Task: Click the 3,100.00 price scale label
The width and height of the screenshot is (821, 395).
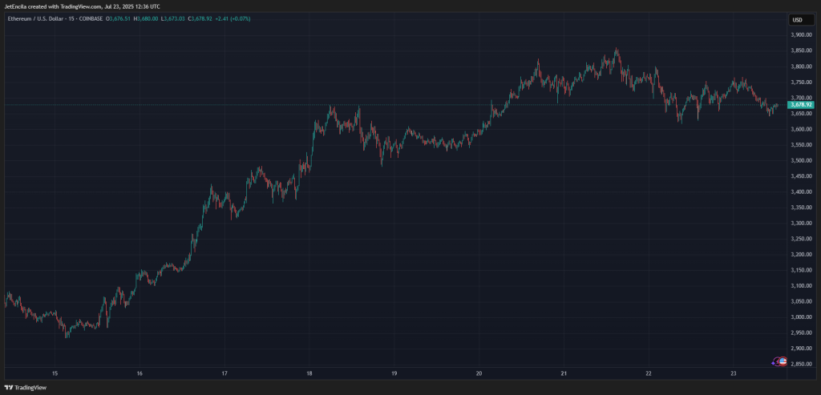Action: point(801,286)
